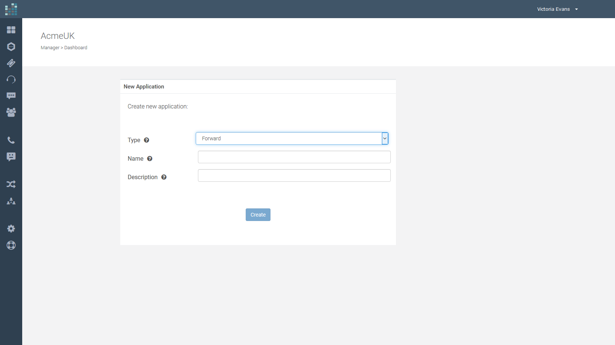The height and width of the screenshot is (345, 615).
Task: Click the 'Create new application:' text
Action: coord(158,107)
